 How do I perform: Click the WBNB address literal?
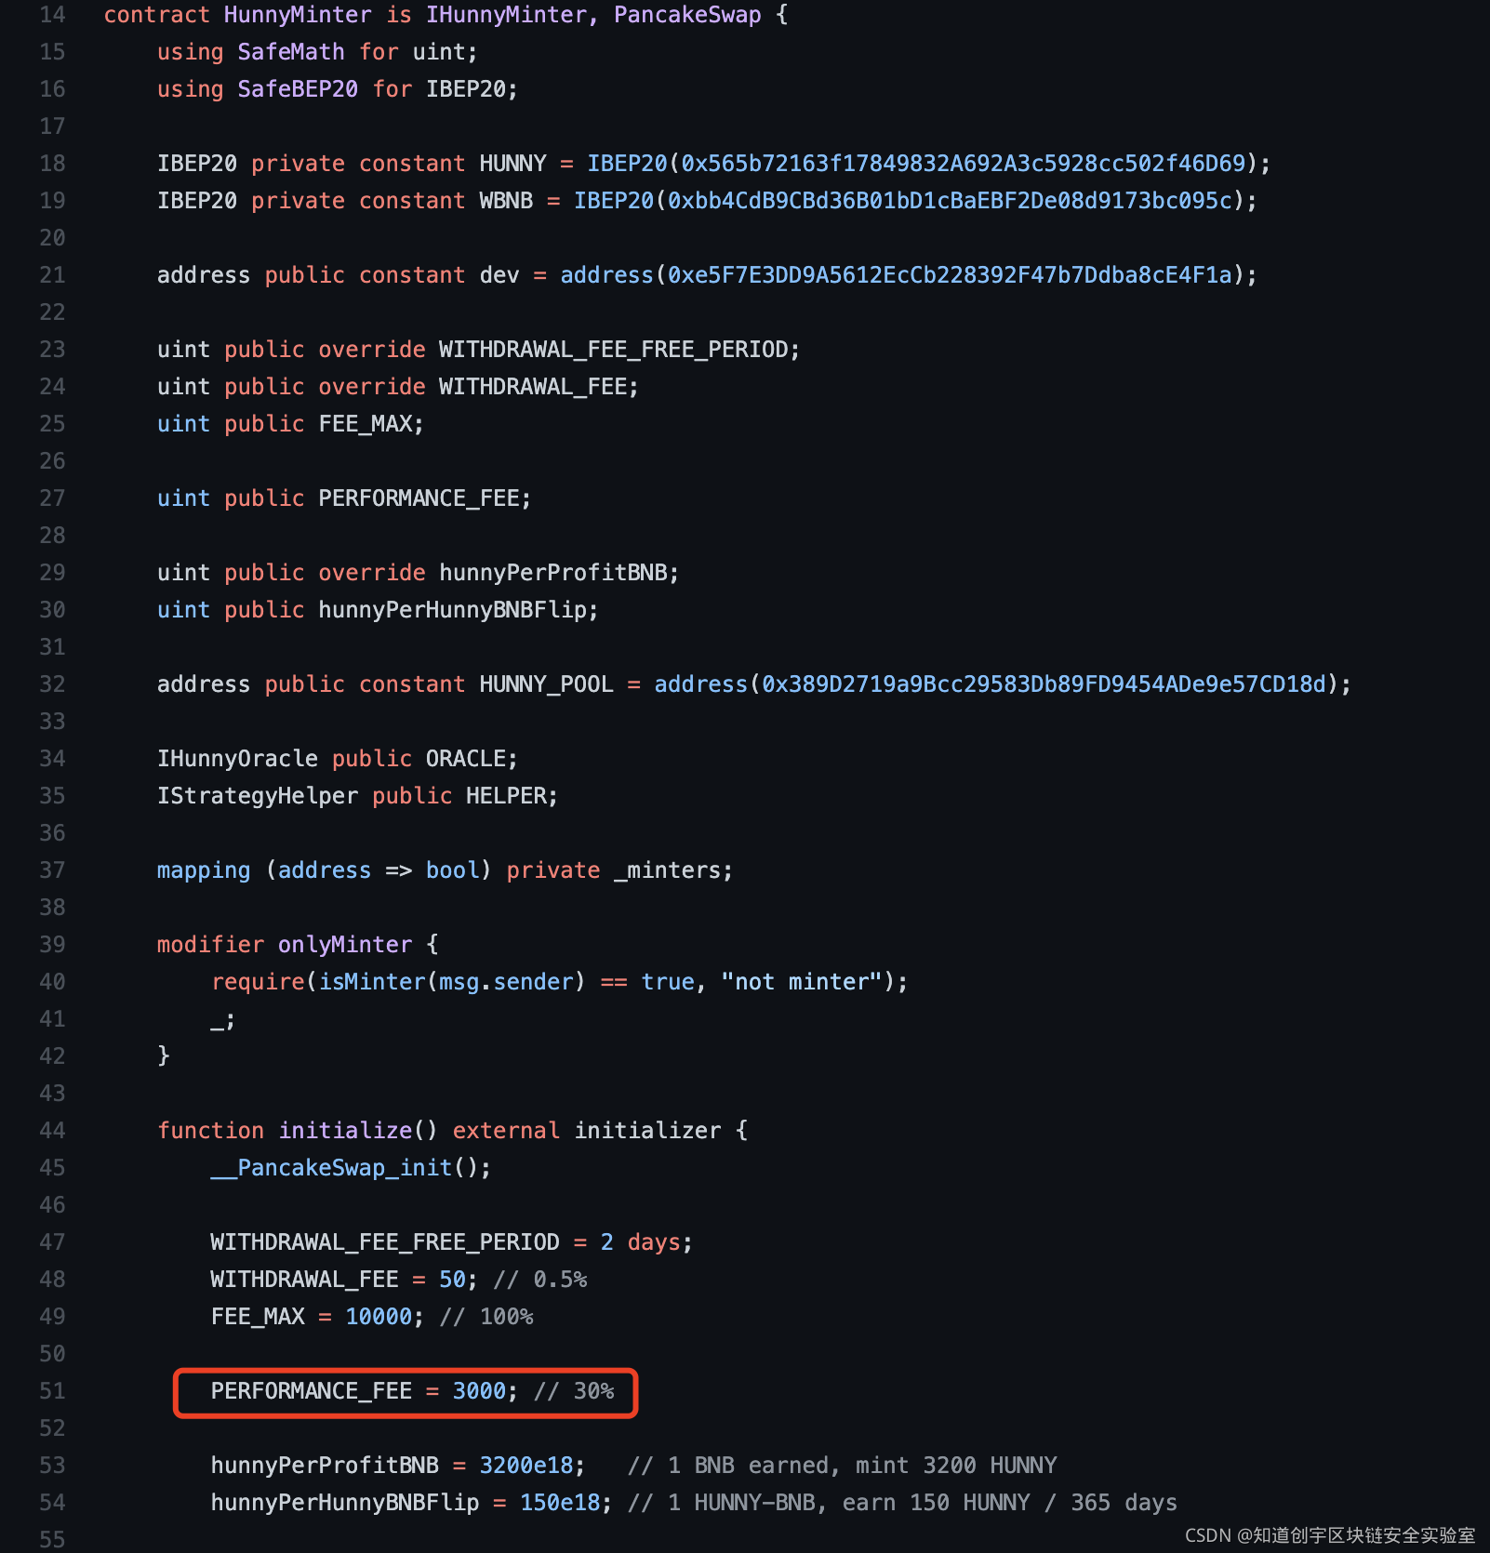950,201
